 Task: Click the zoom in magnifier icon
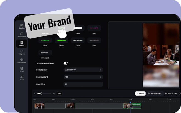pos(54,93)
